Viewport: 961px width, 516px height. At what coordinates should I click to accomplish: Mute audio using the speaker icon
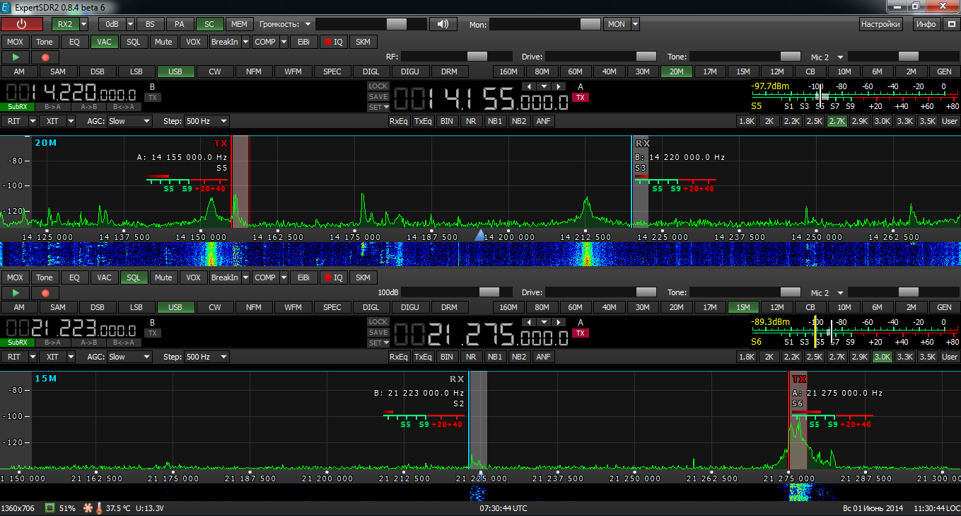pos(443,24)
